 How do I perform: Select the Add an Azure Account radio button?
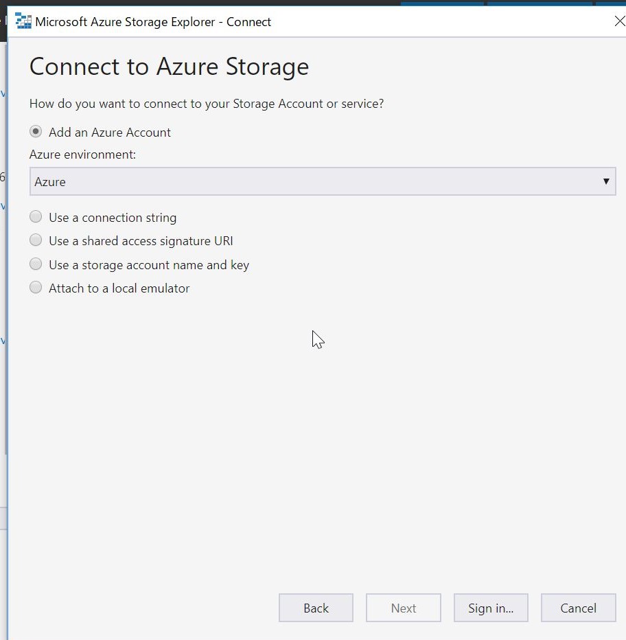pyautogui.click(x=36, y=132)
